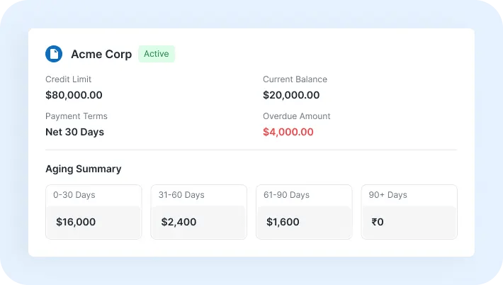Open the 31-60 Days aging card
503x285 pixels.
click(x=198, y=212)
